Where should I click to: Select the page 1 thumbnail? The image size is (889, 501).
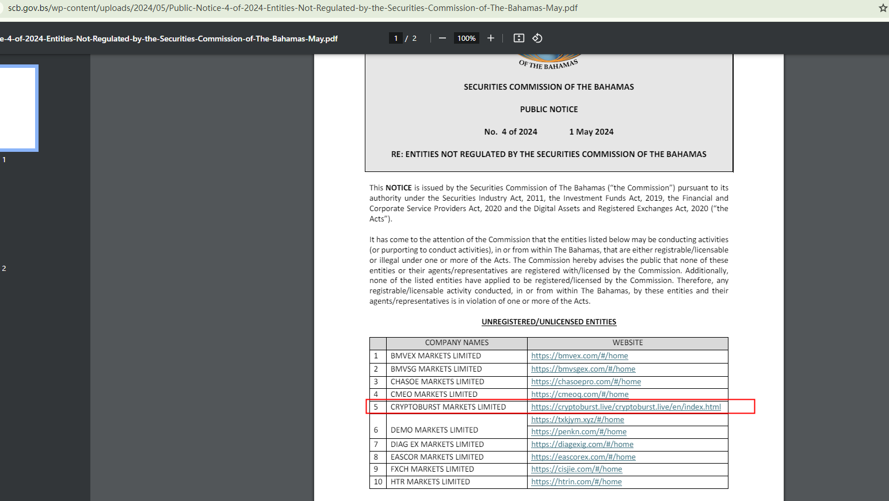18,108
